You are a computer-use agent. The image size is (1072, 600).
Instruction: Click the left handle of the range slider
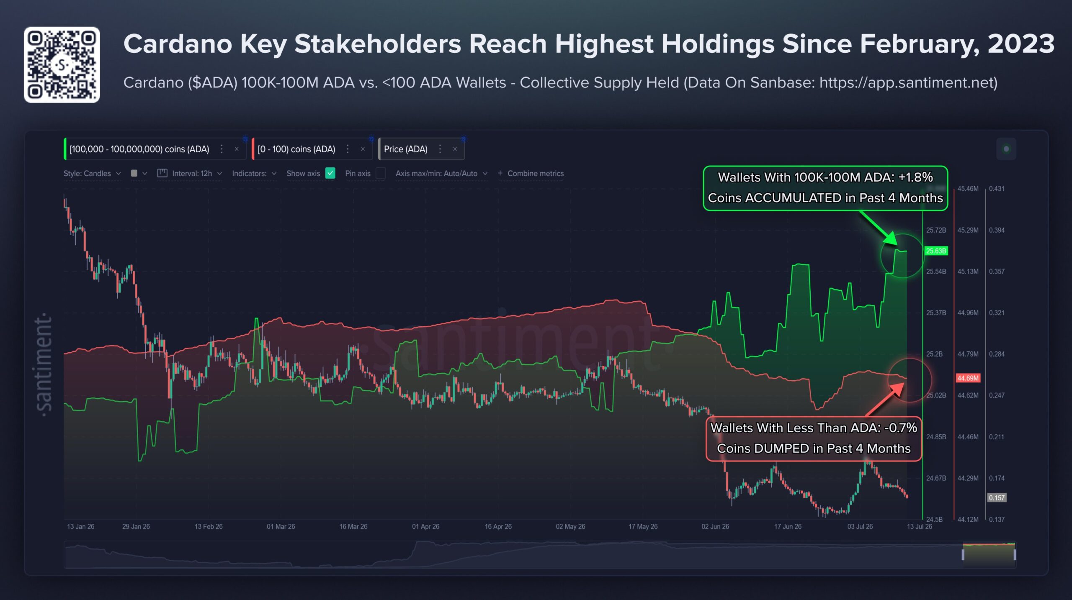(x=963, y=555)
